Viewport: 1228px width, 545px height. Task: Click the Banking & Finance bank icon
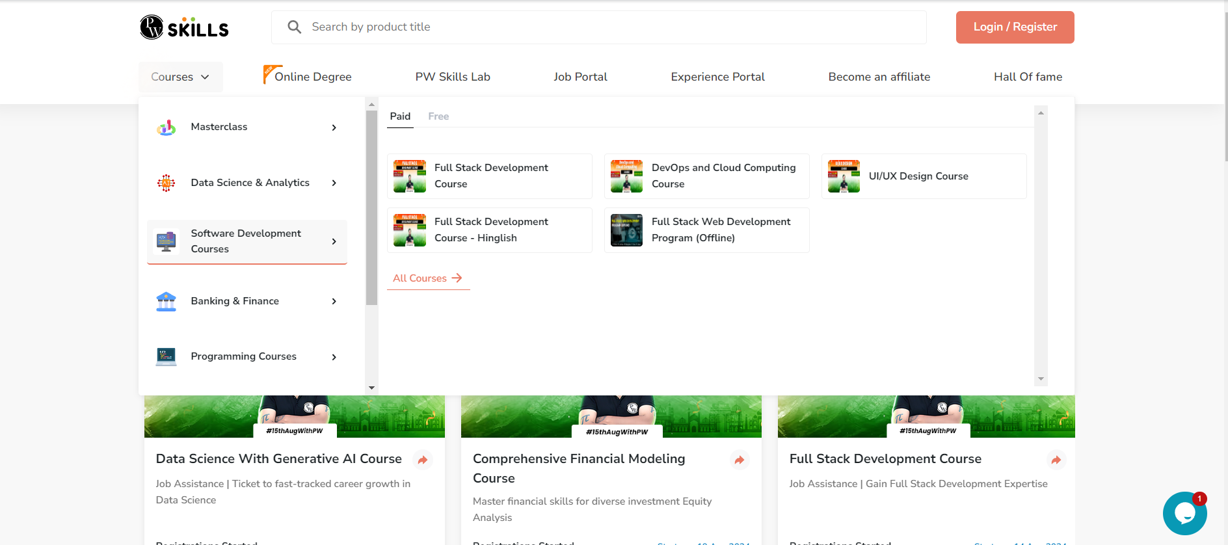coord(167,301)
